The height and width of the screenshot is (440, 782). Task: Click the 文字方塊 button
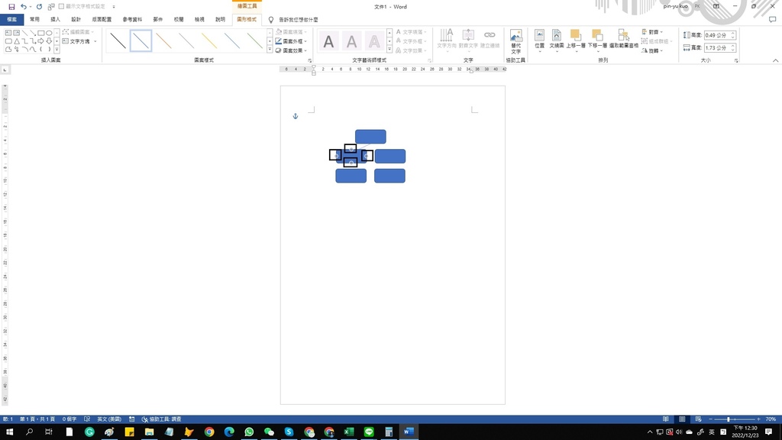click(76, 41)
